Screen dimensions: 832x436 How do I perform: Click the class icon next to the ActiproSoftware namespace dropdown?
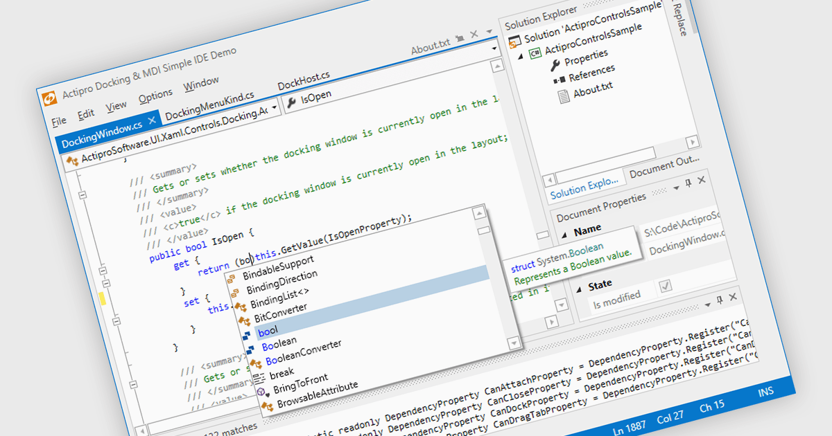pos(71,161)
